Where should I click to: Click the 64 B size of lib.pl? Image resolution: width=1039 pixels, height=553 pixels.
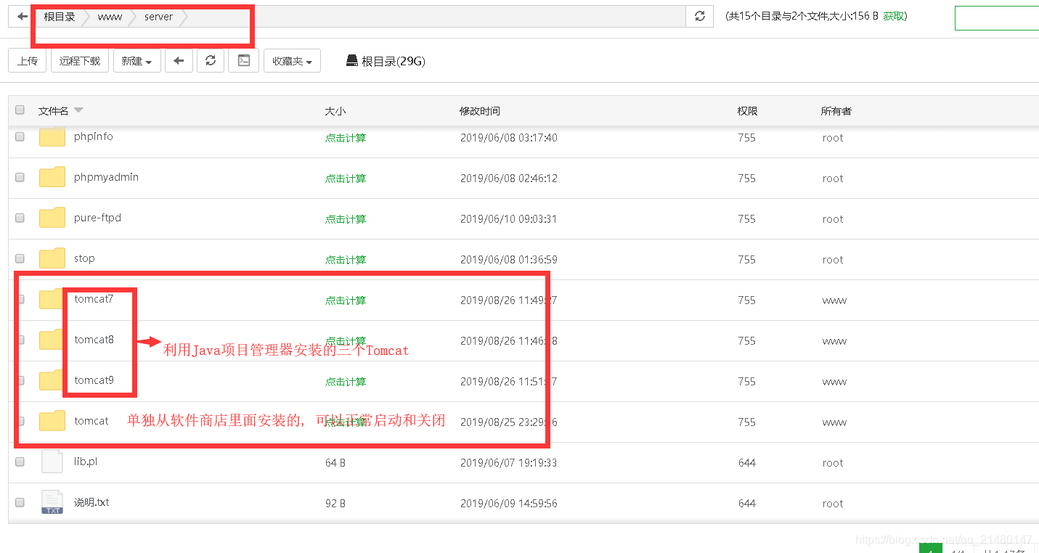335,463
